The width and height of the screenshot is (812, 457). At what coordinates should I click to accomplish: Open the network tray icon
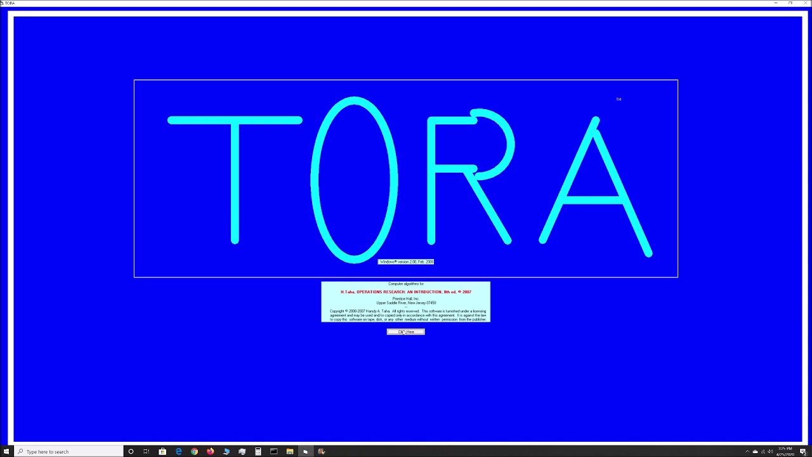[x=763, y=451]
